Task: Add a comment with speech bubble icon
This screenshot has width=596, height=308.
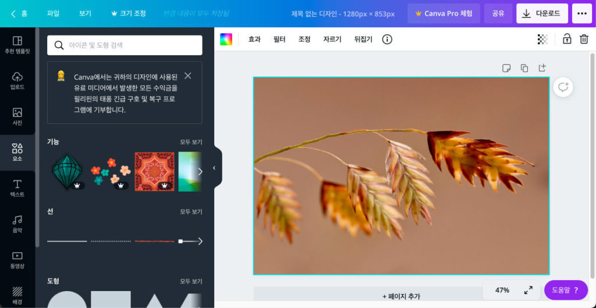Action: coord(563,87)
